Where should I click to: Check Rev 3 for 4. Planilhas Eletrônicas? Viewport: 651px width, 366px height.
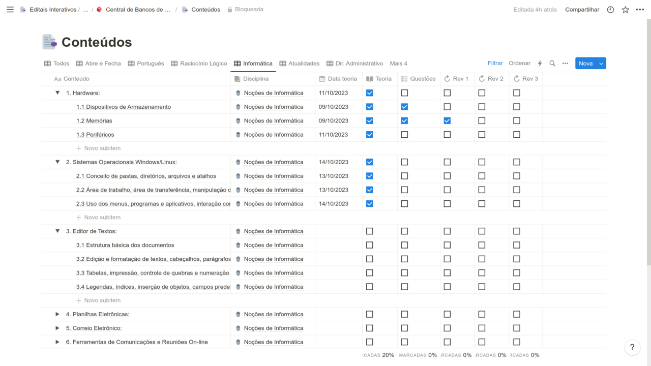click(x=517, y=314)
